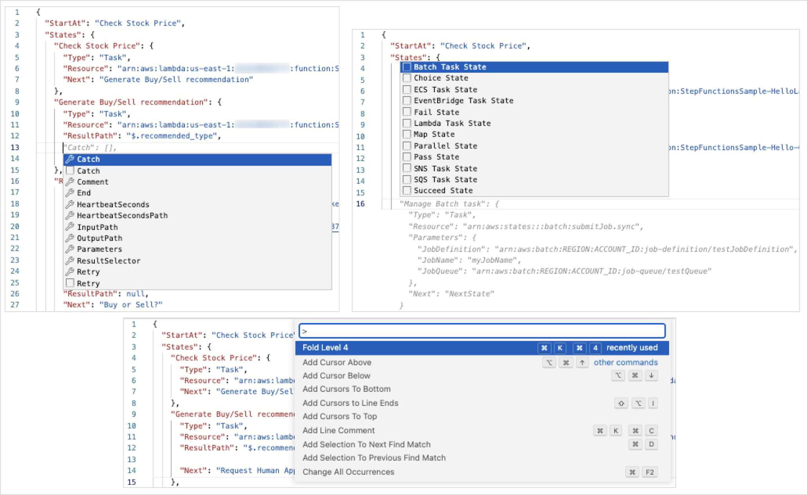The height and width of the screenshot is (495, 807).
Task: Click line number 15 in bottom editor
Action: tap(132, 482)
